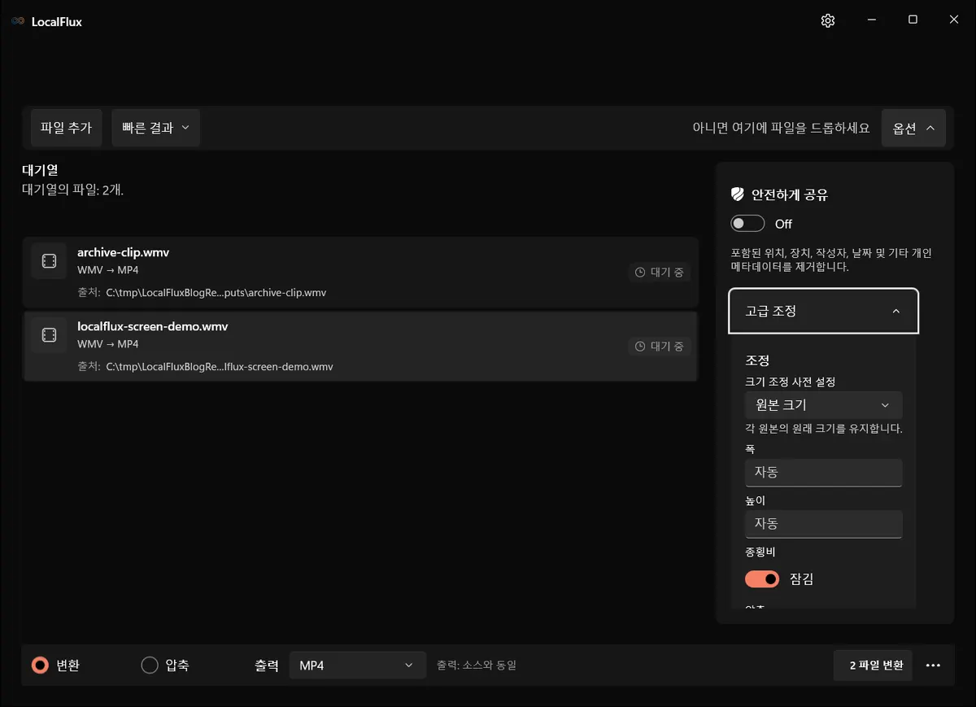Toggle the 안전하게 공유 switch
Image resolution: width=976 pixels, height=707 pixels.
747,224
